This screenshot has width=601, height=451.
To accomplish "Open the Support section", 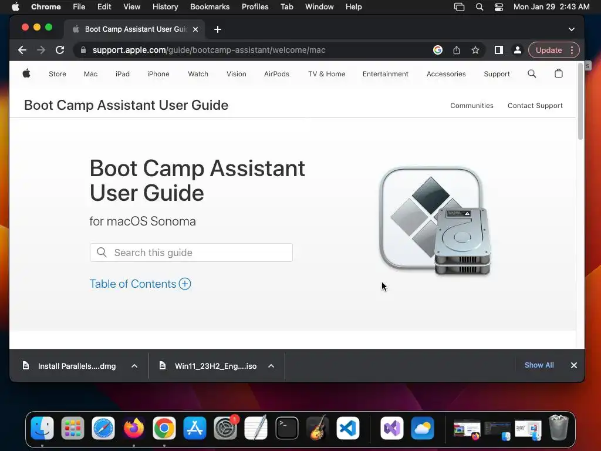I will (497, 73).
